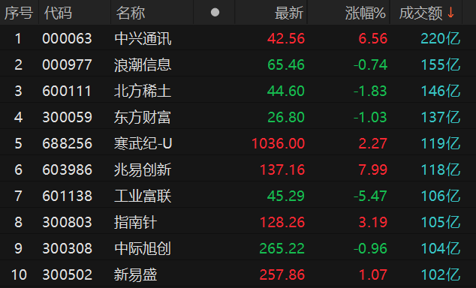The image size is (476, 288).
Task: Click change value 2.27
Action: [373, 143]
